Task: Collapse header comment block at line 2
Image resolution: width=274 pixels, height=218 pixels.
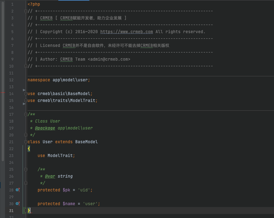Action: pyautogui.click(x=26, y=11)
